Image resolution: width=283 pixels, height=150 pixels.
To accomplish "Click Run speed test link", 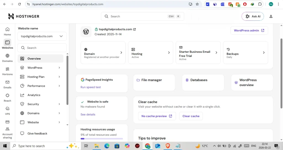I will 91,87.
